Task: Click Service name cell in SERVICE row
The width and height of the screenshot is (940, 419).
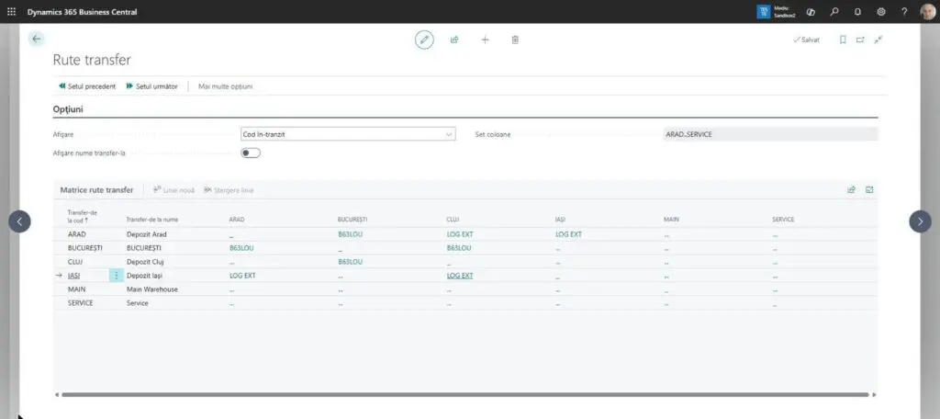Action: pos(138,303)
